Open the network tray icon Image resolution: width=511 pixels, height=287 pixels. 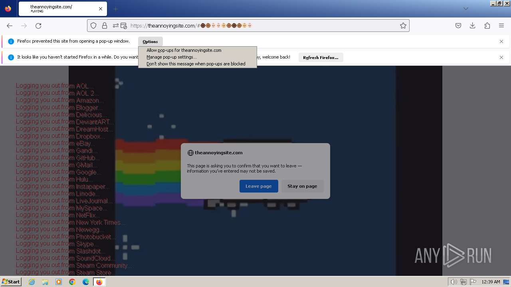[463, 282]
